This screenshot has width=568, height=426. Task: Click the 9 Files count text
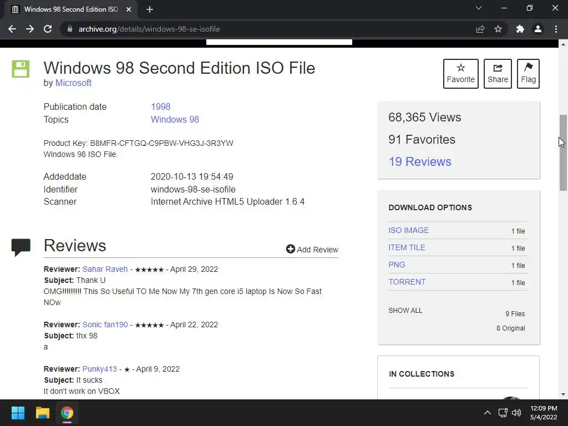pyautogui.click(x=515, y=314)
